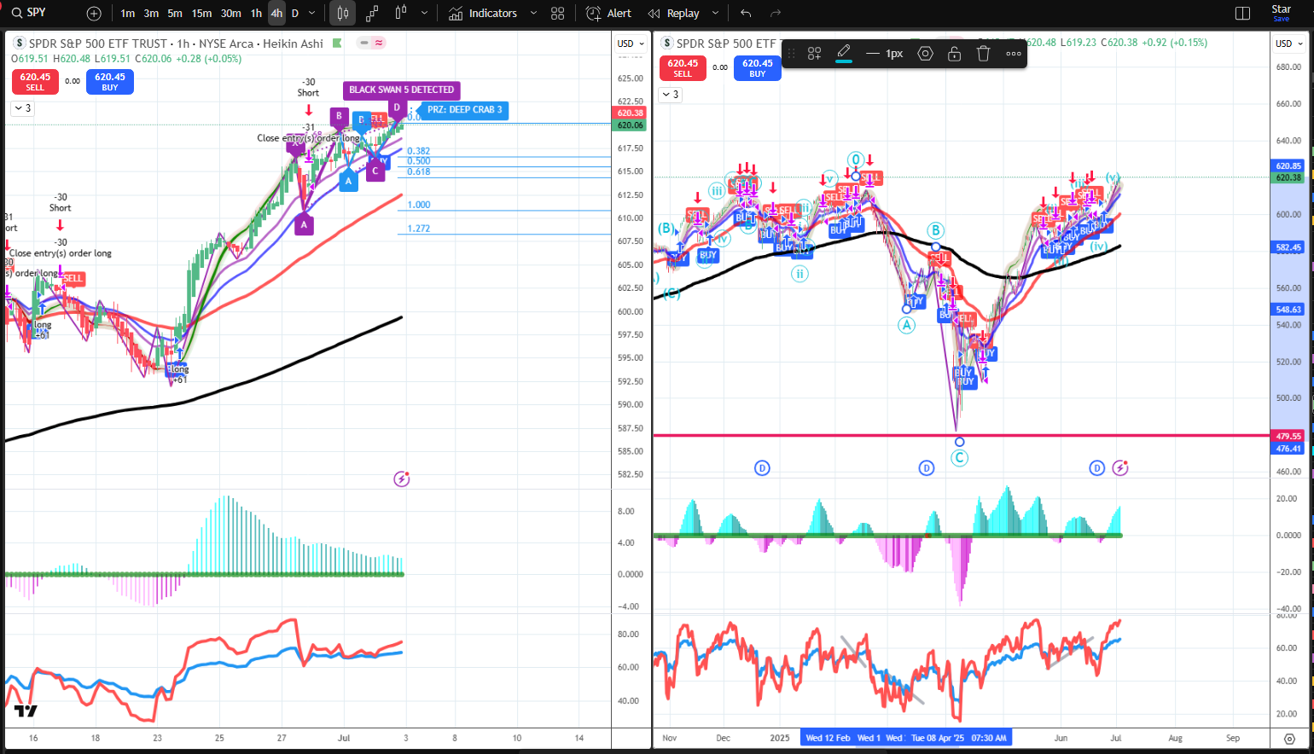Open more options three-dots in floating toolbar

pyautogui.click(x=1014, y=54)
